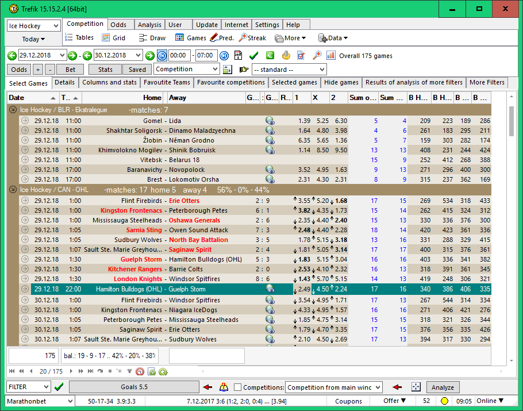Click the yellow circle status indicator
Viewport: 523px width, 411px height.
pyautogui.click(x=444, y=401)
